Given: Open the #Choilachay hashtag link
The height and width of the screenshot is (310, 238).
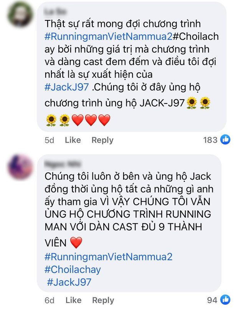Looking at the screenshot, I should coord(73,270).
